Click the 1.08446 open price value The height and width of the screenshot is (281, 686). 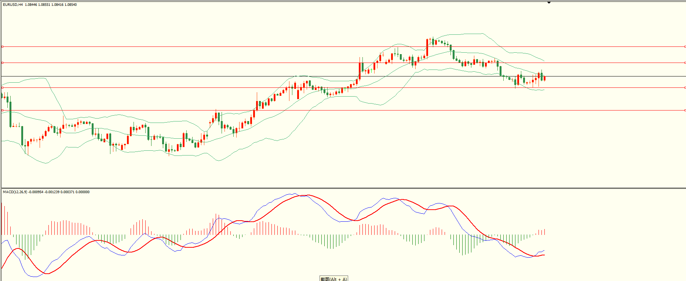pyautogui.click(x=31, y=5)
